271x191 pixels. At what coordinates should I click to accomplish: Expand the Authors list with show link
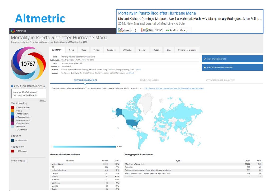(138, 70)
